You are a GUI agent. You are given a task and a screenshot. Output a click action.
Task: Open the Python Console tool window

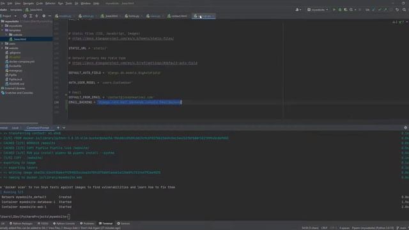pyautogui.click(x=64, y=224)
